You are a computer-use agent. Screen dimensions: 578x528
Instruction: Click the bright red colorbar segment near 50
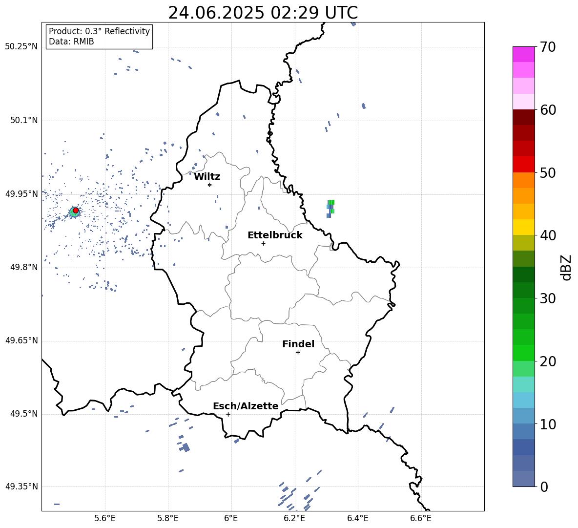(523, 165)
